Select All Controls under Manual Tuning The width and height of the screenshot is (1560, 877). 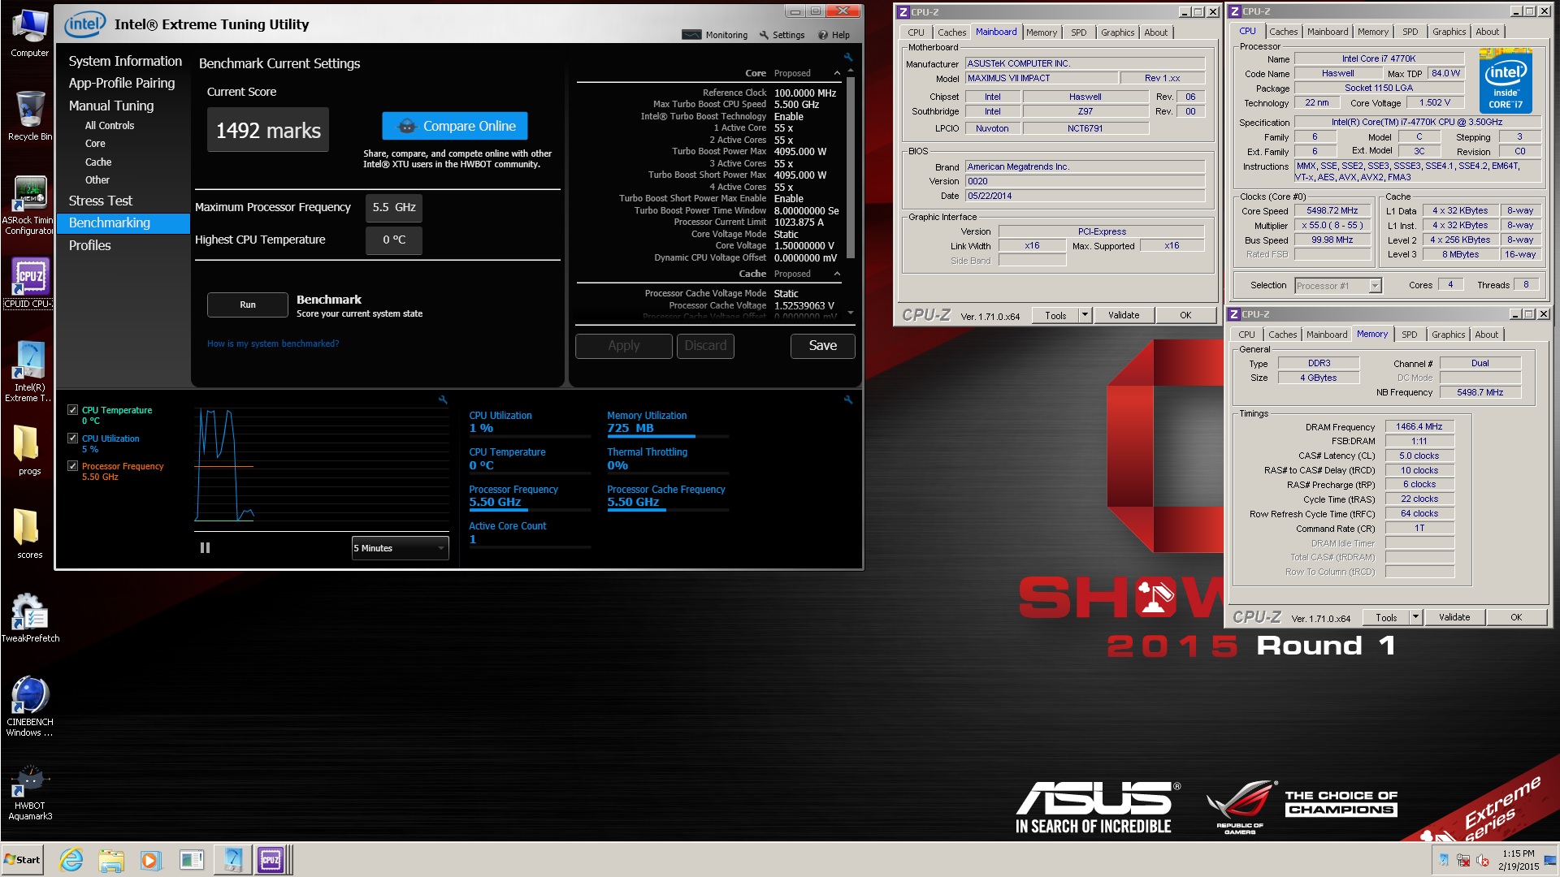coord(110,126)
